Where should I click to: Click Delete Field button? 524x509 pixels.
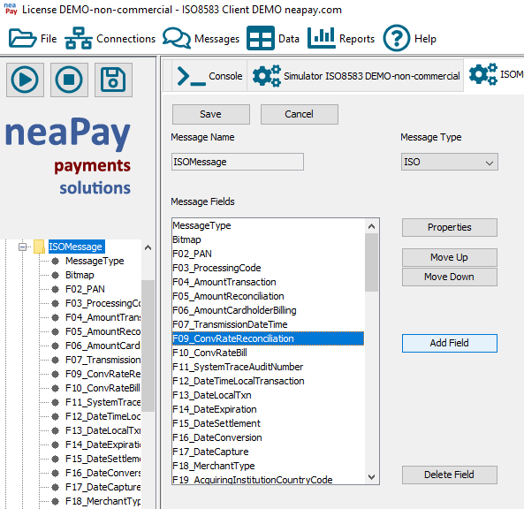pos(450,475)
